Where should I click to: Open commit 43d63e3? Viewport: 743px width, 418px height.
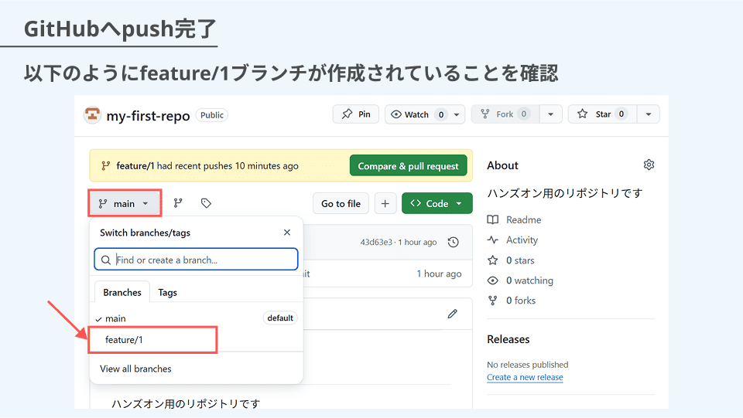[376, 242]
